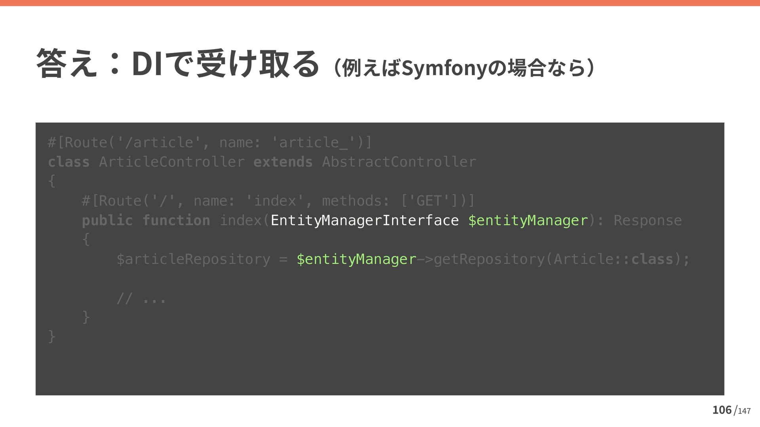Screen dimensions: 760x427
Task: Click the "extends" keyword
Action: click(x=283, y=162)
